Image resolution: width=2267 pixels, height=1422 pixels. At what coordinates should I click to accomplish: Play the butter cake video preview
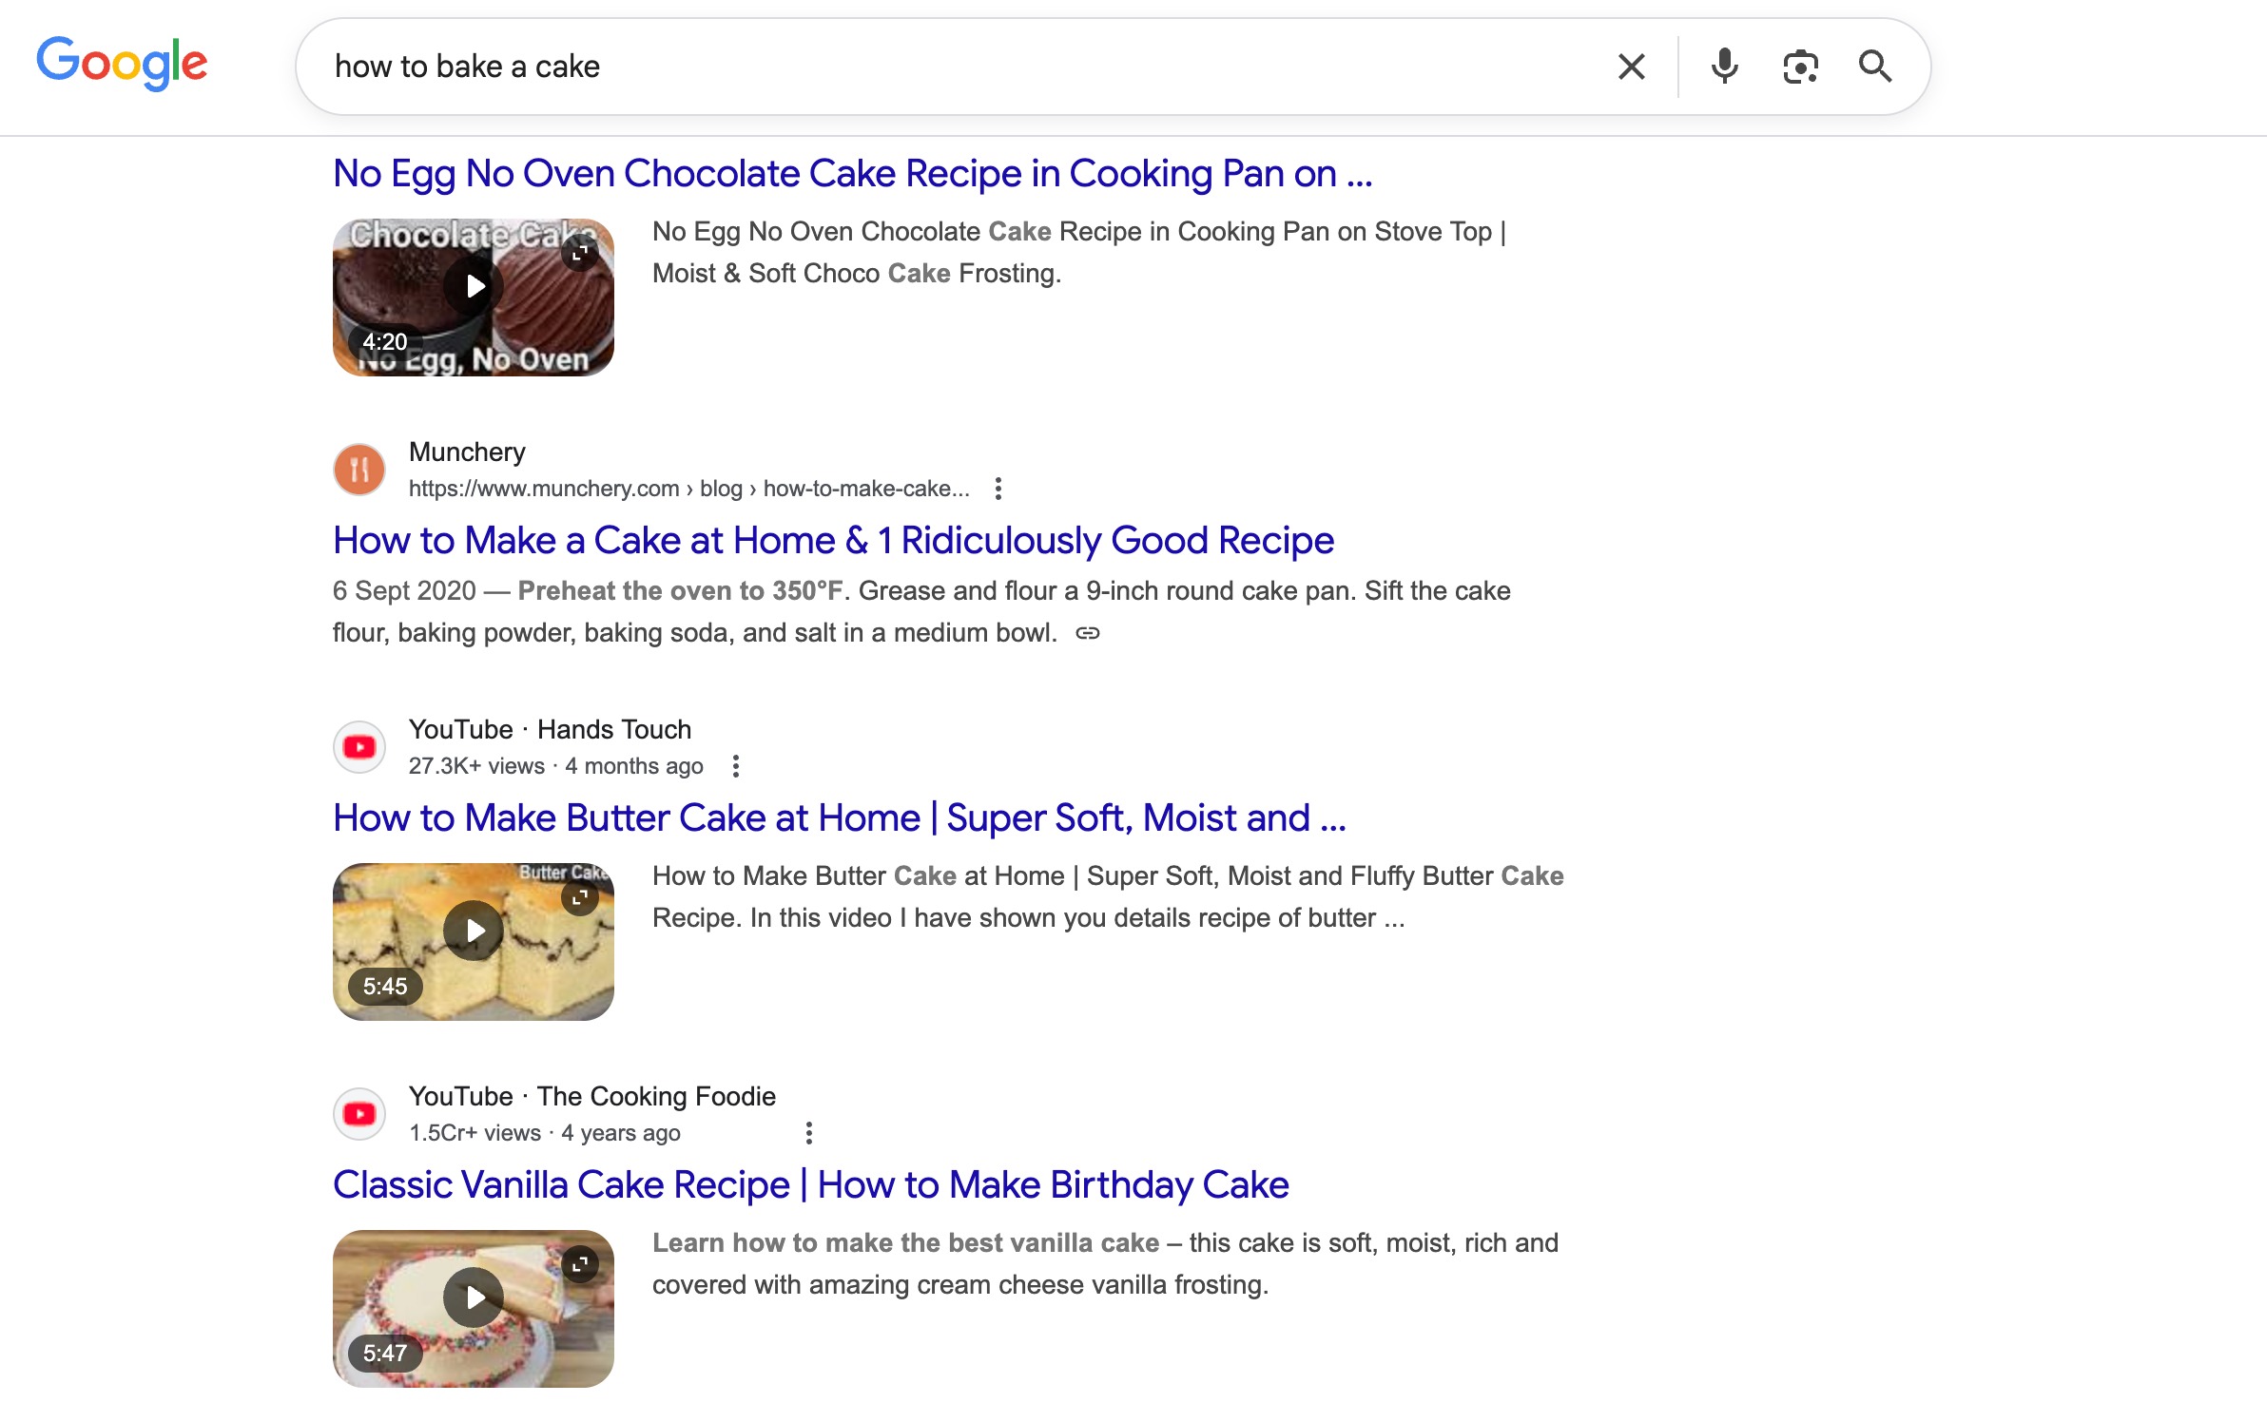pyautogui.click(x=473, y=930)
